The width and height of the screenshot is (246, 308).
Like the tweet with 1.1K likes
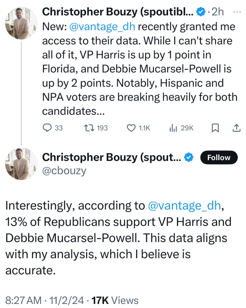(x=132, y=128)
